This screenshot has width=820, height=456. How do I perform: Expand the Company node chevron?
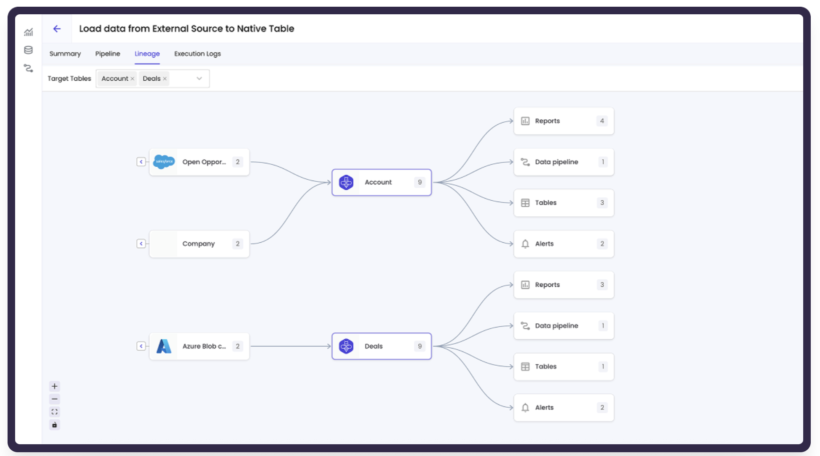141,244
